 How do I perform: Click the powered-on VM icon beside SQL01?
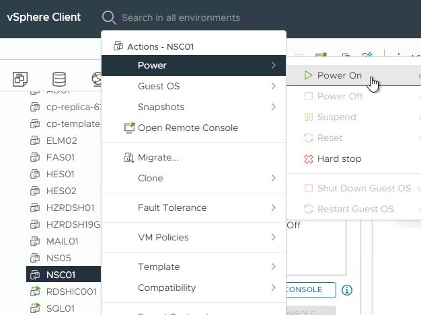click(35, 308)
